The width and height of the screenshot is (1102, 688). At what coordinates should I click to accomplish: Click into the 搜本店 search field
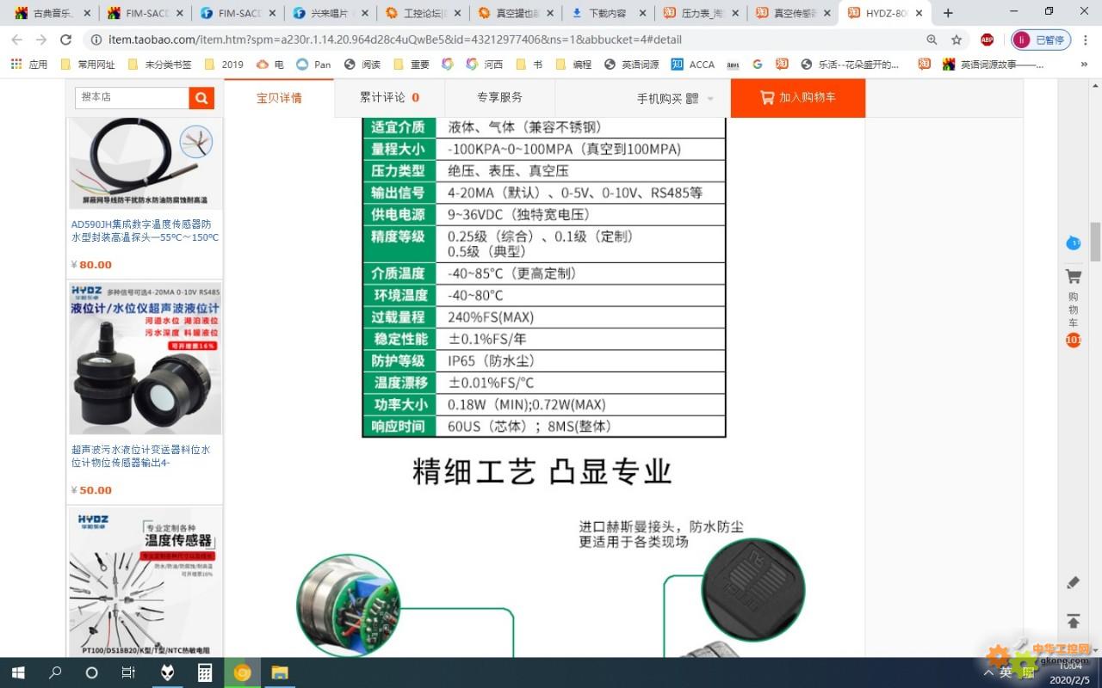tap(132, 98)
